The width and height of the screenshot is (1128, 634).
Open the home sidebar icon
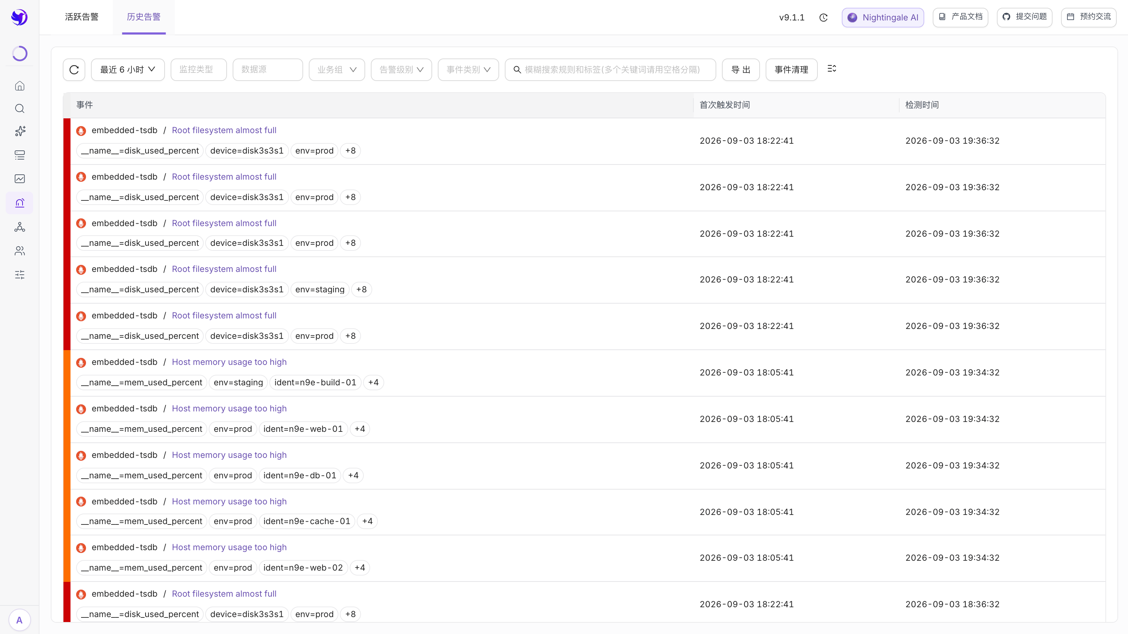click(x=20, y=86)
